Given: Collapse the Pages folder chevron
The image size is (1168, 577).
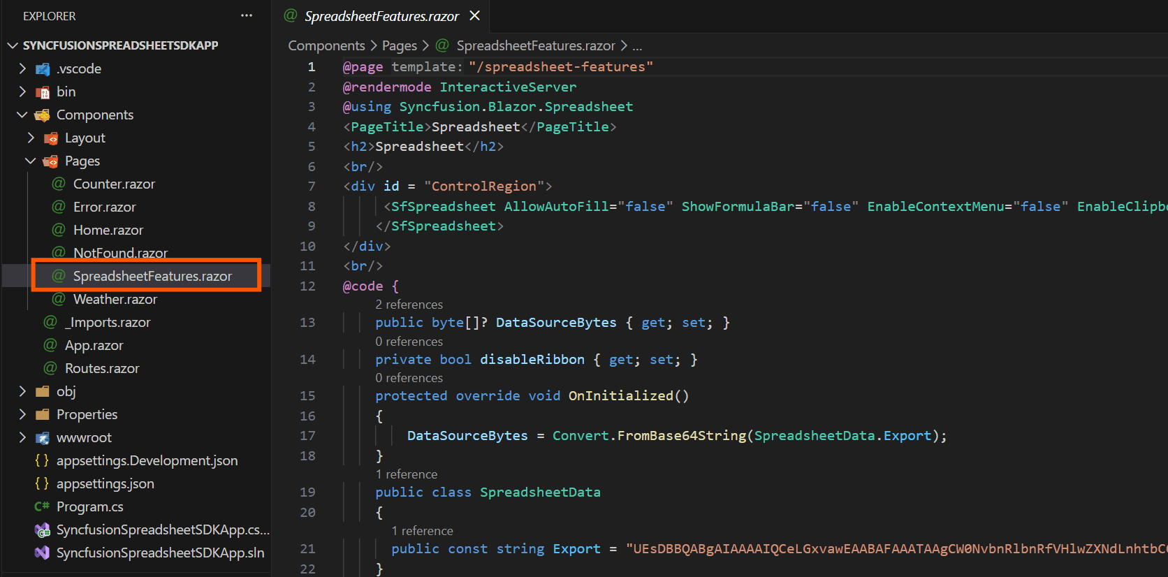Looking at the screenshot, I should (x=31, y=161).
